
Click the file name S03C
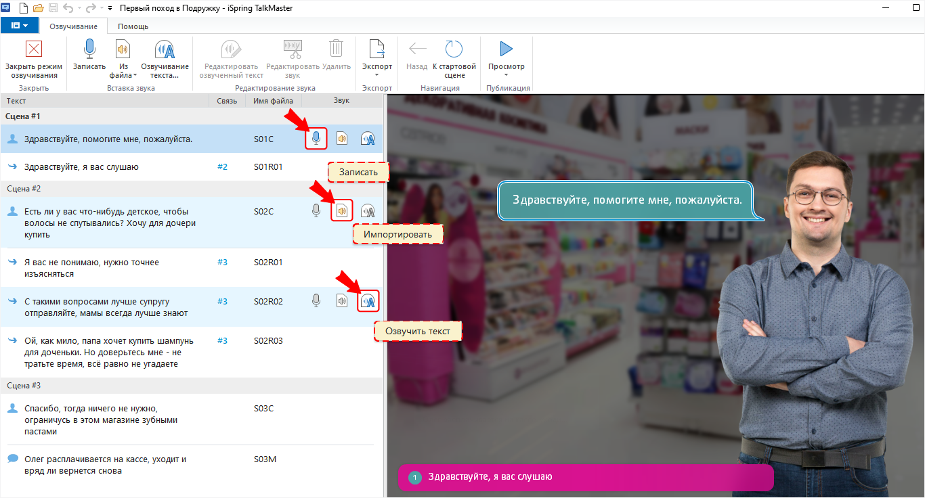point(263,408)
